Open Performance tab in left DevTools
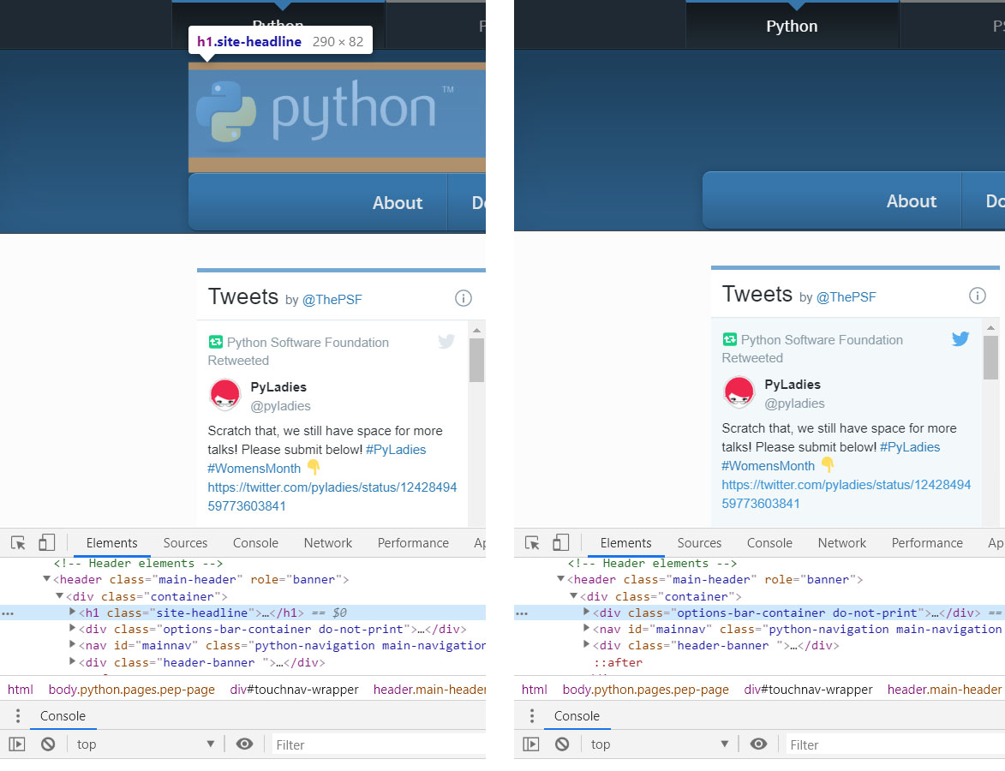This screenshot has width=1005, height=771. (414, 543)
